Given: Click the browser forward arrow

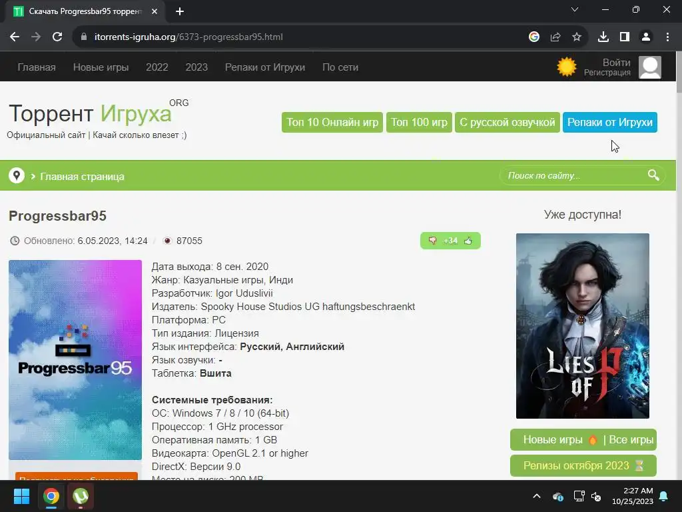Looking at the screenshot, I should [36, 37].
